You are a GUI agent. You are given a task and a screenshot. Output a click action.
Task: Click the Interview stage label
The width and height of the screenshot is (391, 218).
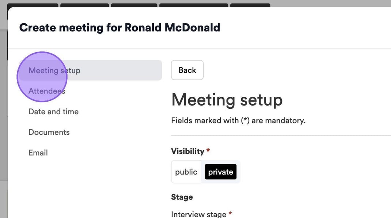click(x=198, y=214)
